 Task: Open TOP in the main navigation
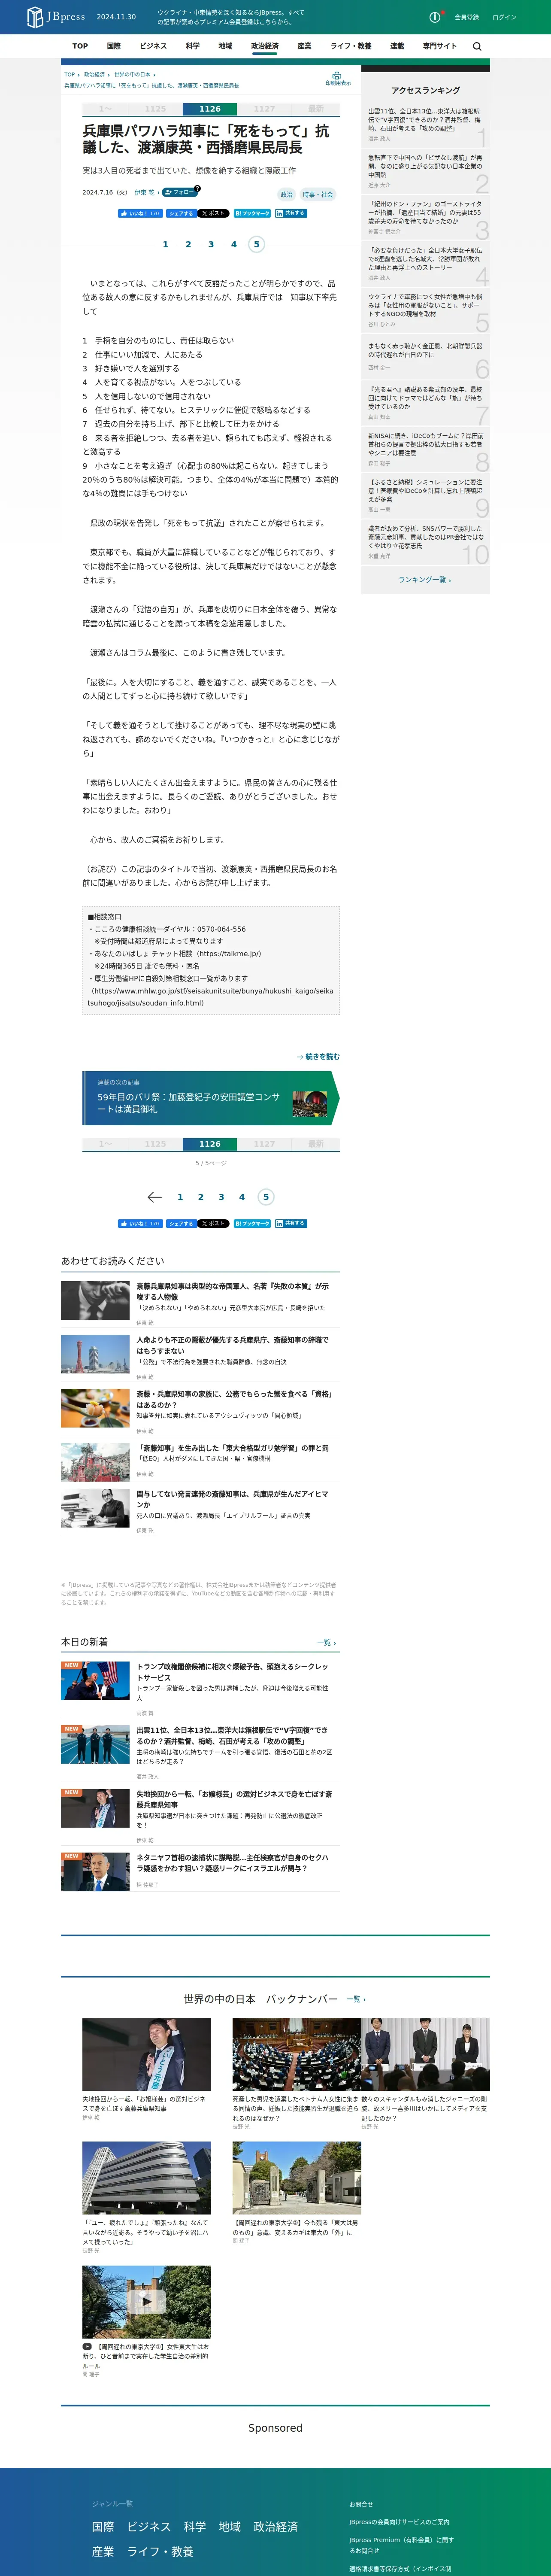pyautogui.click(x=80, y=46)
